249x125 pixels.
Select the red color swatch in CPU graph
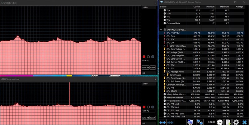144,57
